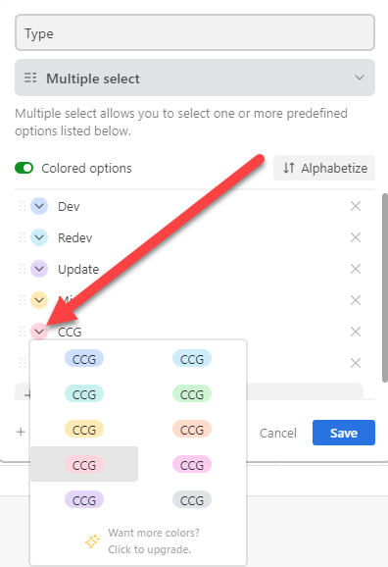
Task: Open the yellow color chevron of the fourth option
Action: click(x=39, y=300)
